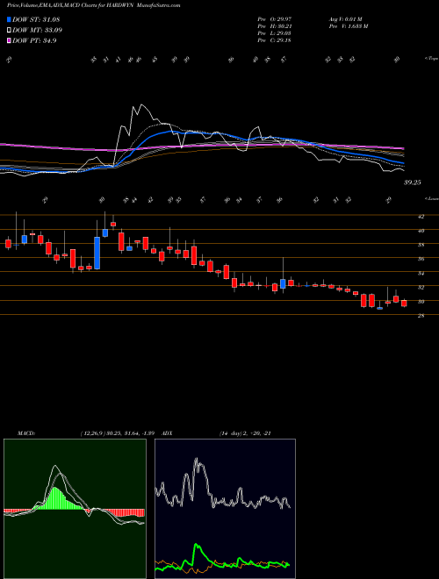Viewport: 439px width, 579px height.
Task: Click ADX parameters '(14 day) 2, +20, -21'
Action: click(246, 433)
